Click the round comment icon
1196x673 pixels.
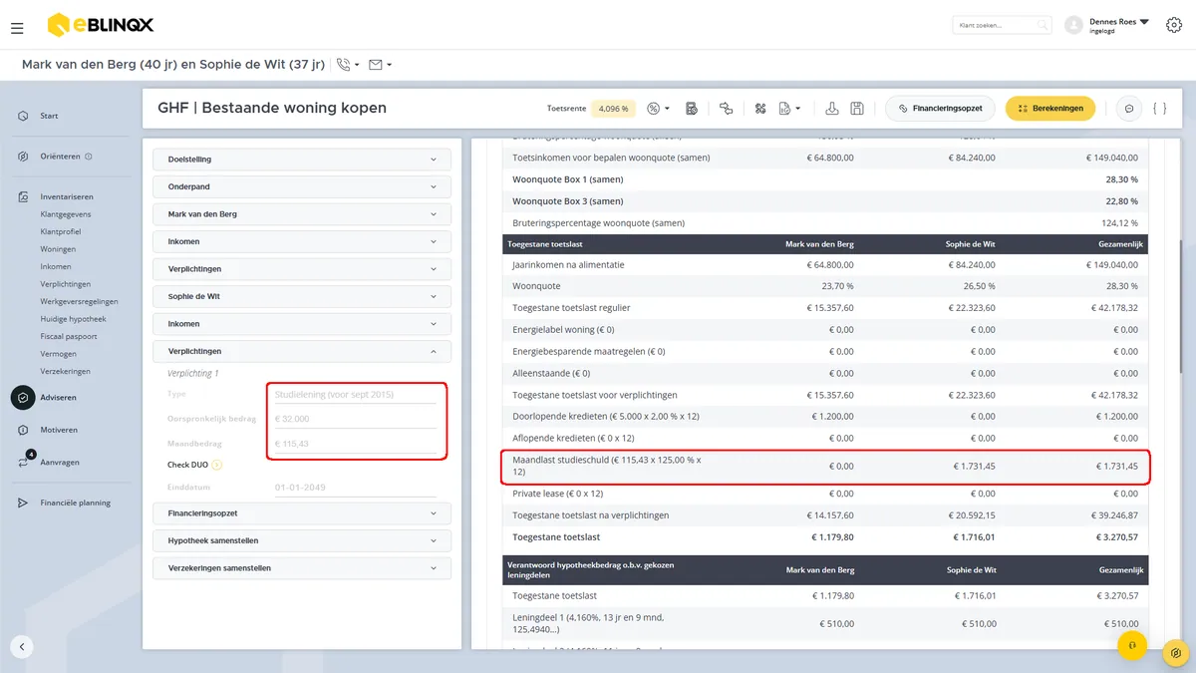1129,109
